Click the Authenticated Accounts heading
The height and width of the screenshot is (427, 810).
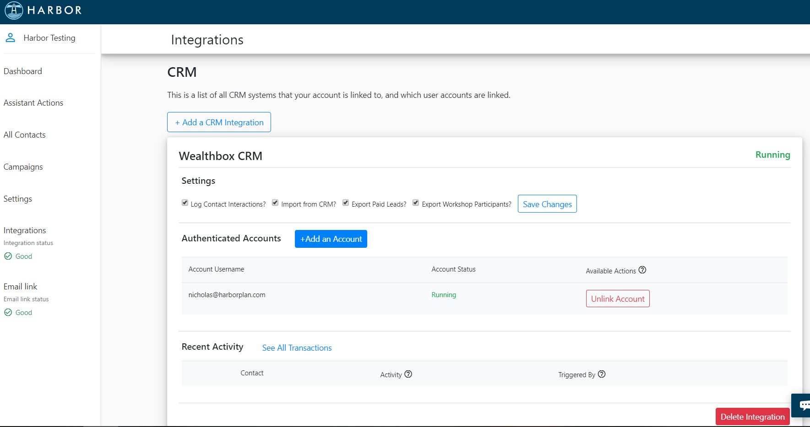coord(231,238)
